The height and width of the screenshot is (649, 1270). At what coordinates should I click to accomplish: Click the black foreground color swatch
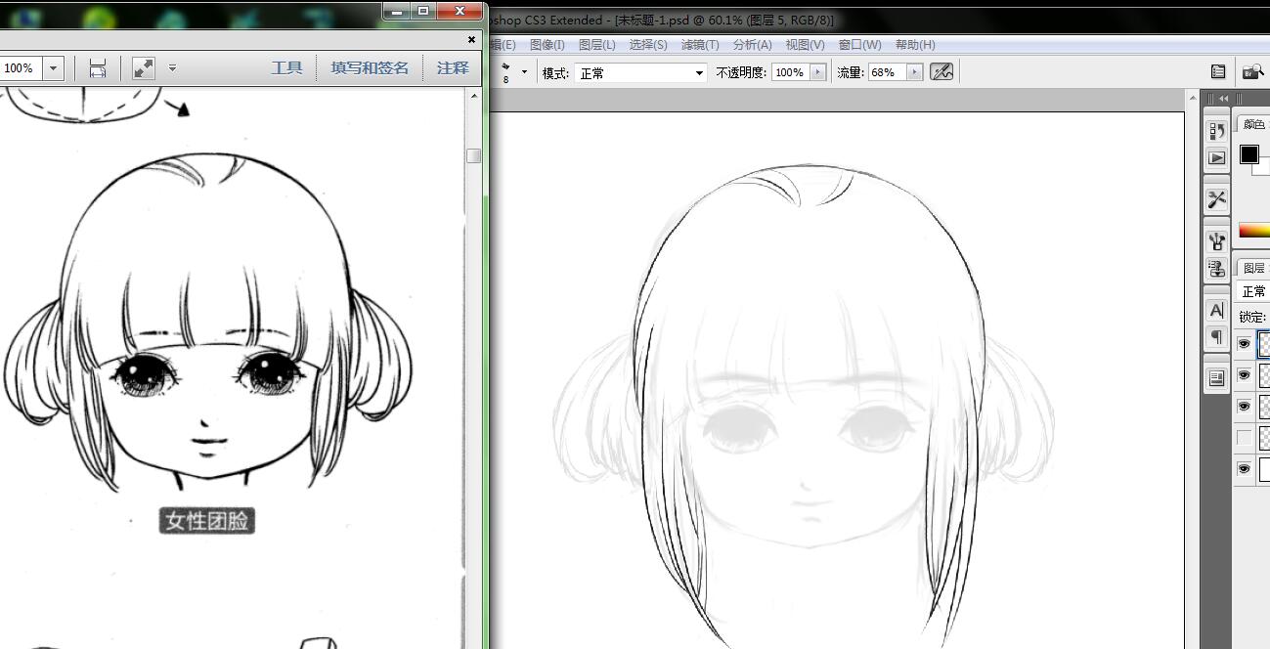(1249, 154)
